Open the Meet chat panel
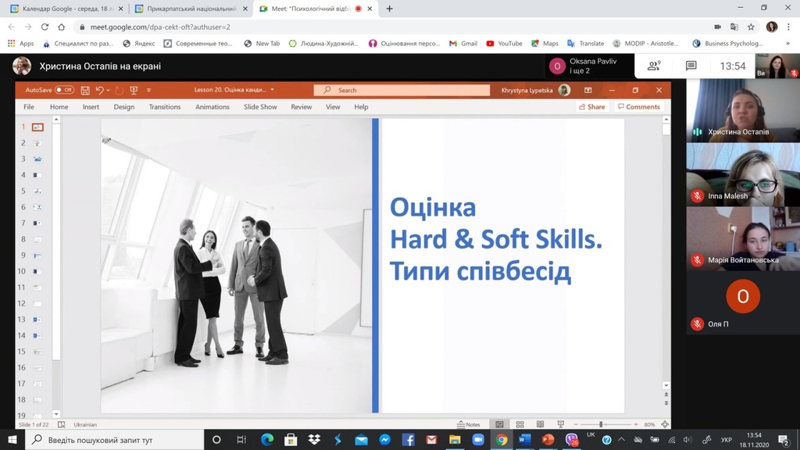The width and height of the screenshot is (800, 450). (691, 66)
